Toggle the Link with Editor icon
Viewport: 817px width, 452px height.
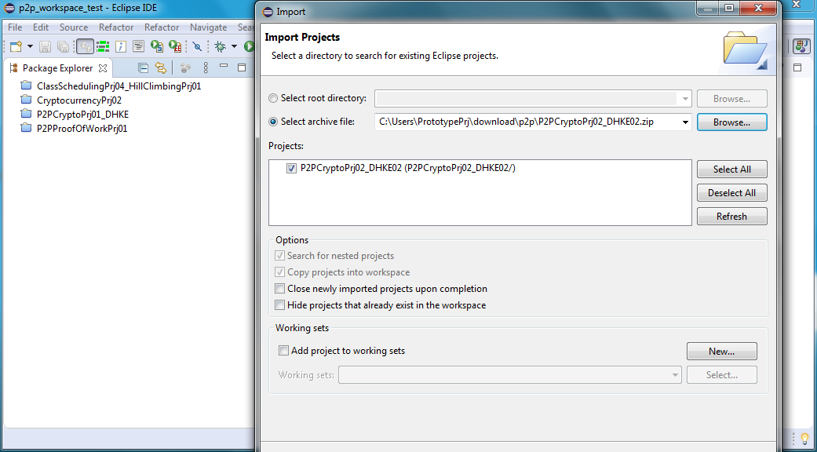click(x=161, y=67)
